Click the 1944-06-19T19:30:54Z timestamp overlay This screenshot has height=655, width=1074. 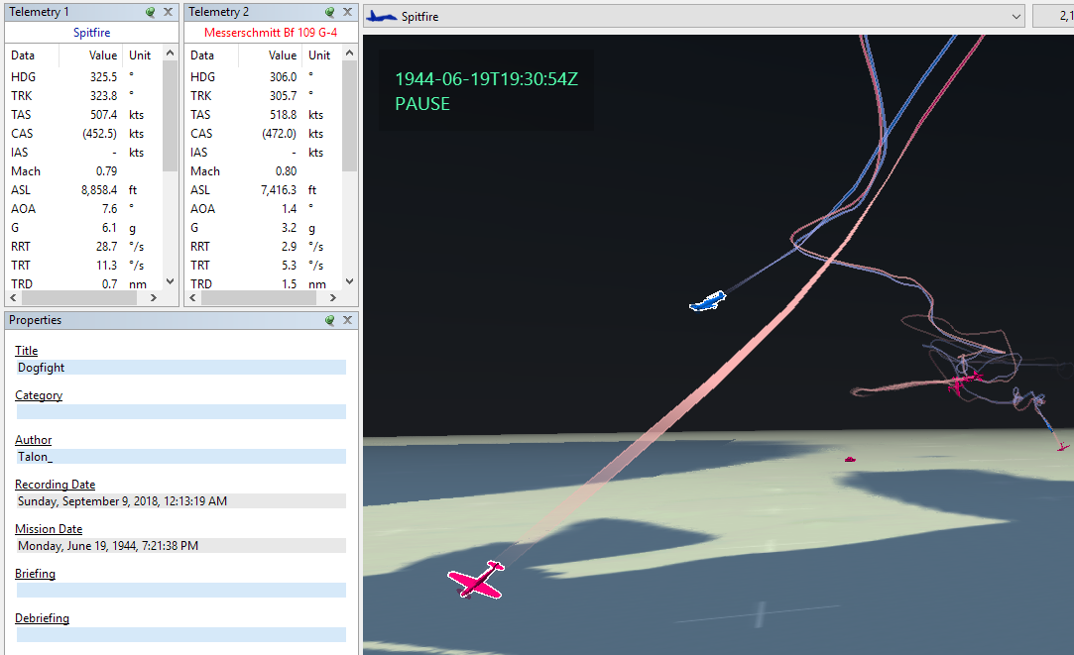(x=486, y=79)
